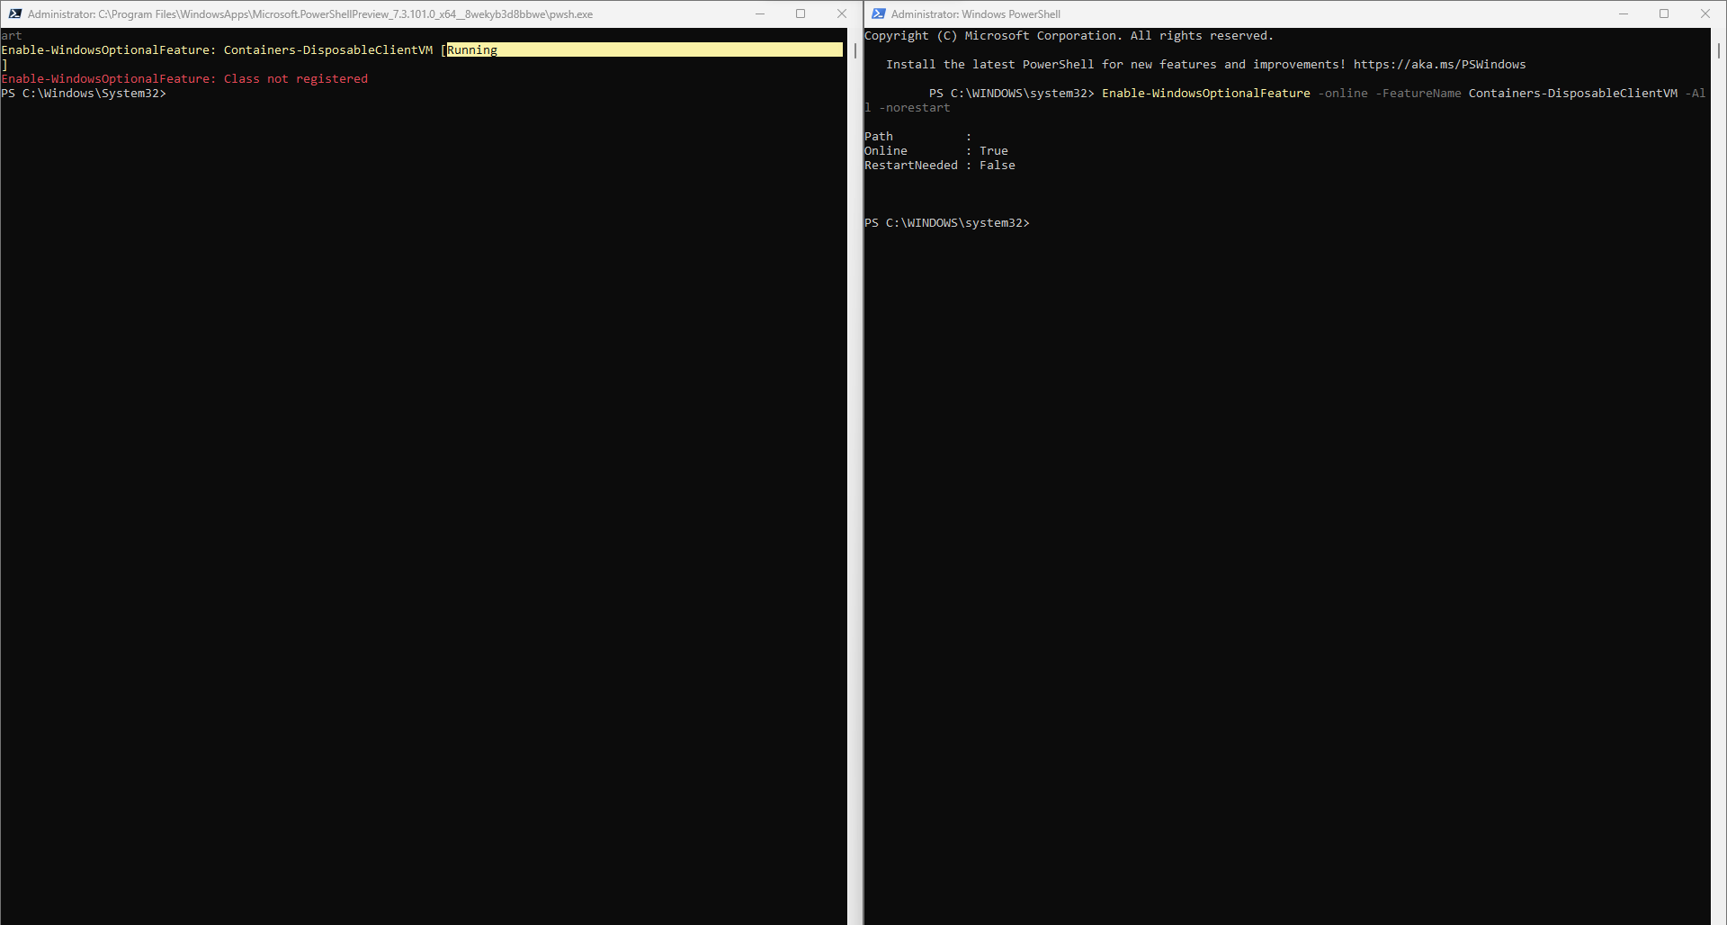The width and height of the screenshot is (1727, 925).
Task: Select the highlighted Running progress text
Action: click(471, 49)
